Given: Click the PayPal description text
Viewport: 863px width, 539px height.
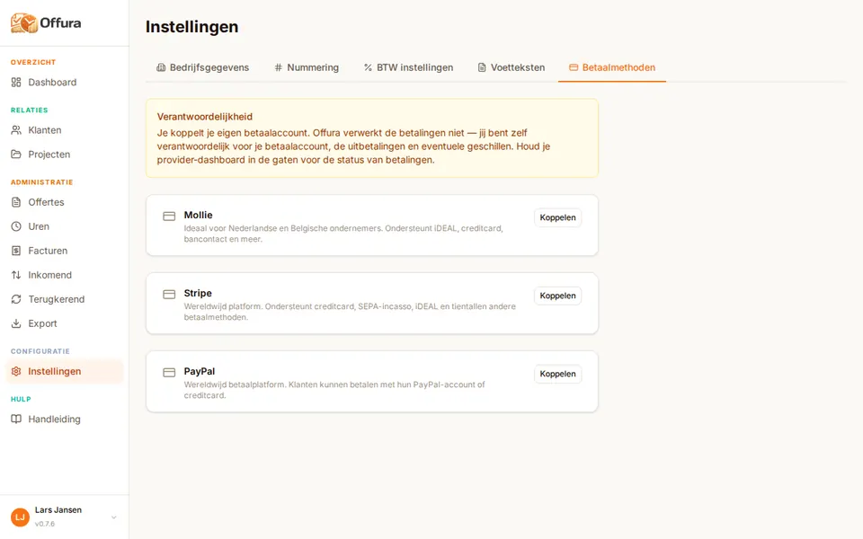Looking at the screenshot, I should pyautogui.click(x=334, y=390).
